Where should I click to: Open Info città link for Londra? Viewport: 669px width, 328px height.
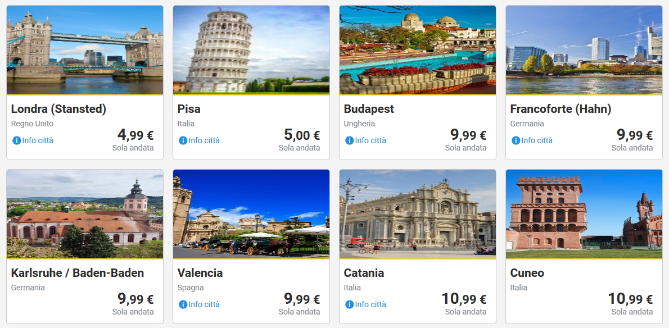(x=38, y=140)
